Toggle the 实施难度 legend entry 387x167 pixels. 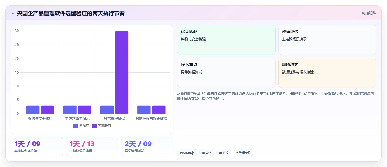point(101,126)
